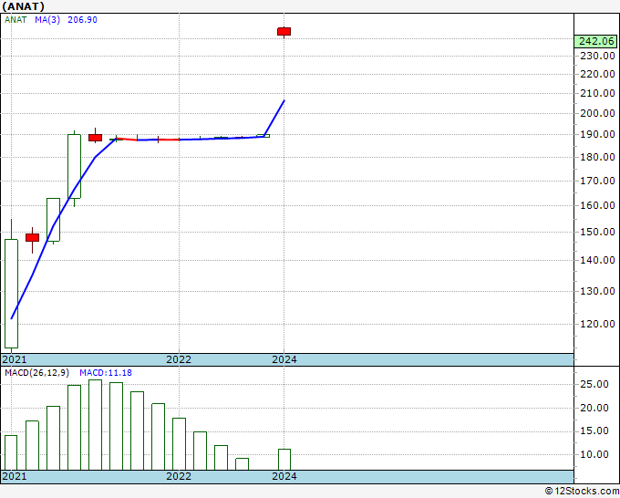Image resolution: width=620 pixels, height=498 pixels.
Task: Click the MACD(26,12,9) indicator label
Action: 36,373
